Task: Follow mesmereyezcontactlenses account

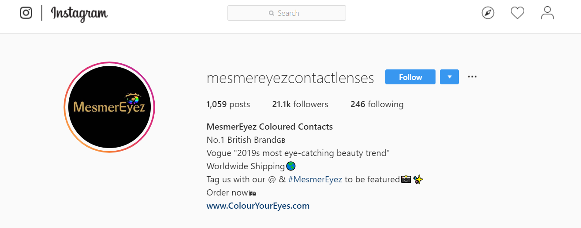Action: pyautogui.click(x=410, y=77)
